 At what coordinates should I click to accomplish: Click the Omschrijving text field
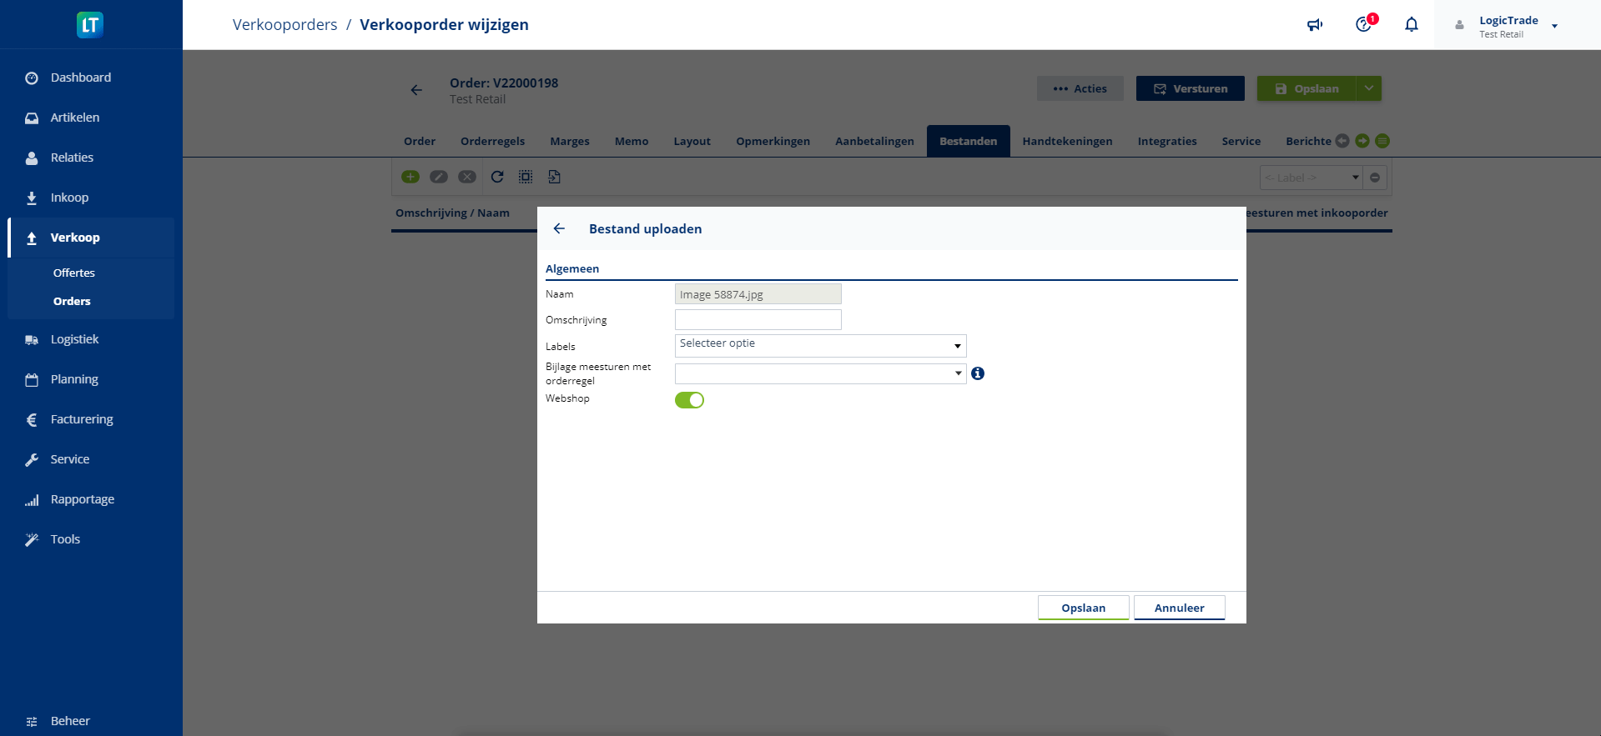point(758,320)
